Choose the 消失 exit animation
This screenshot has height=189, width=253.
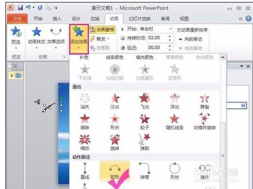(85, 101)
